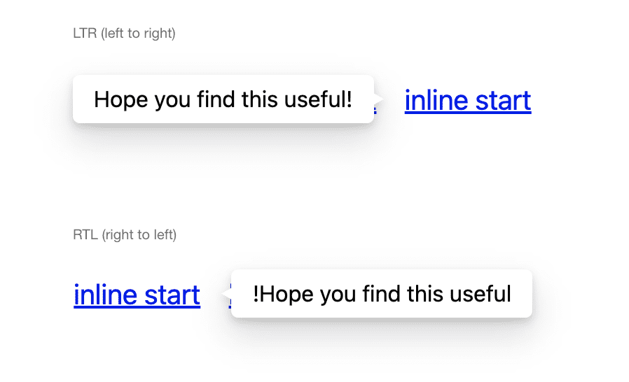Click the arrow pointer of the LTR tooltip

378,99
